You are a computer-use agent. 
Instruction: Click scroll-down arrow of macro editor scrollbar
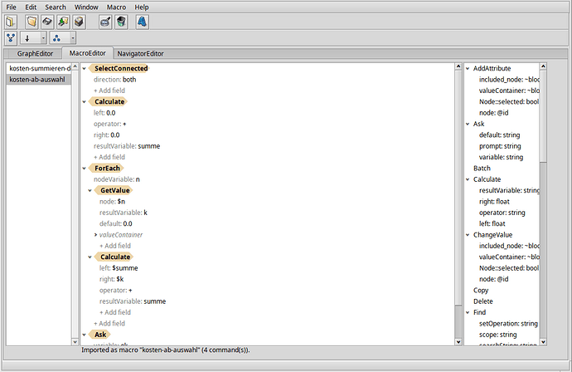(458, 342)
